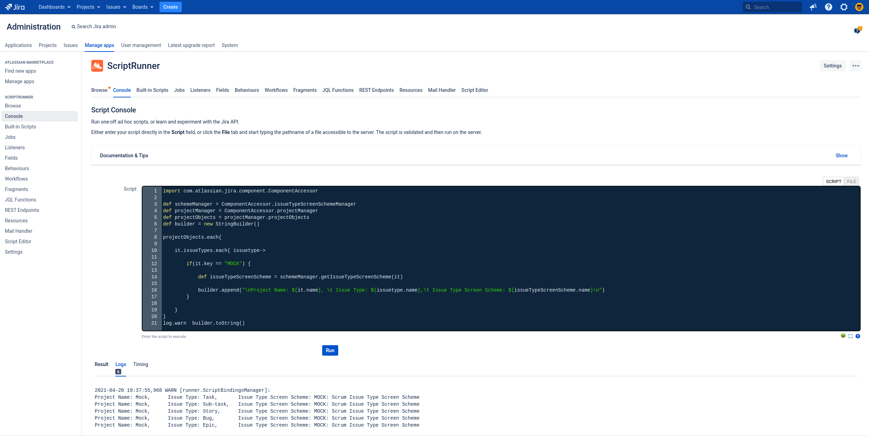
Task: Open the User management section
Action: (x=141, y=45)
